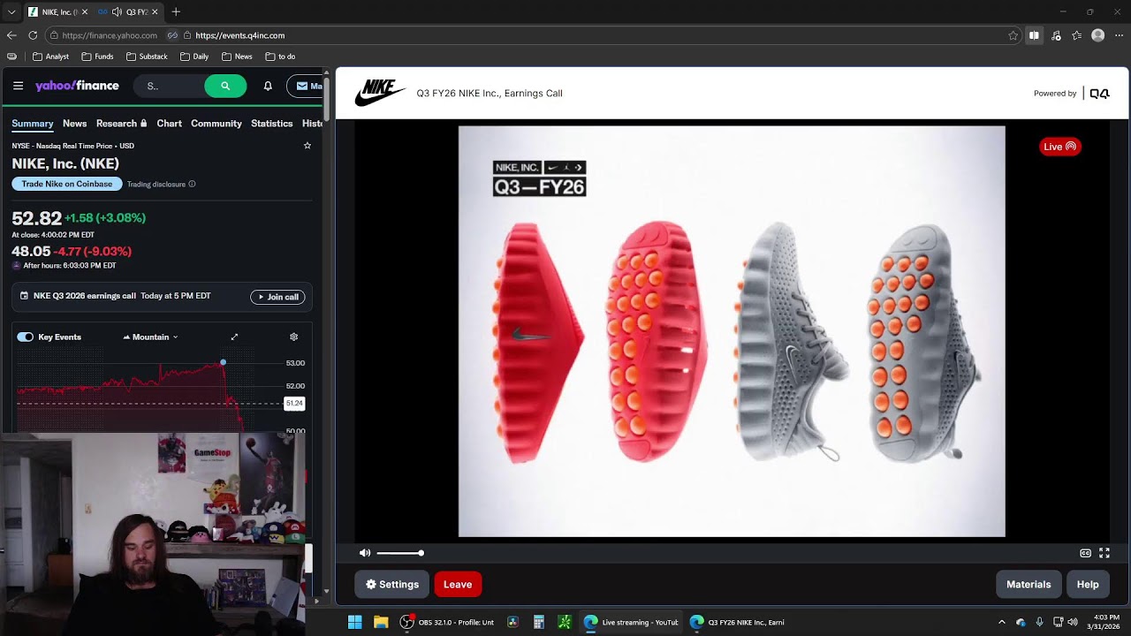The image size is (1131, 636).
Task: Bookmark this page with the address bar star
Action: click(x=1013, y=35)
